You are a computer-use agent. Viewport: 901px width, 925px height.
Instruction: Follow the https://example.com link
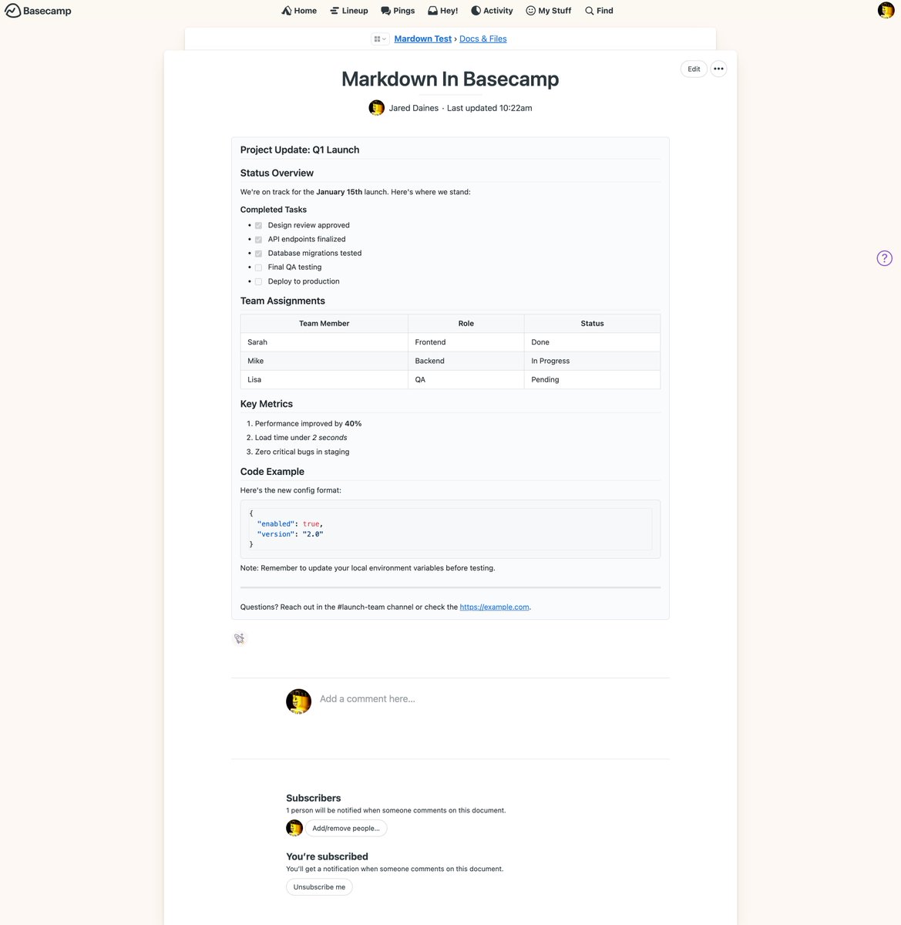494,607
